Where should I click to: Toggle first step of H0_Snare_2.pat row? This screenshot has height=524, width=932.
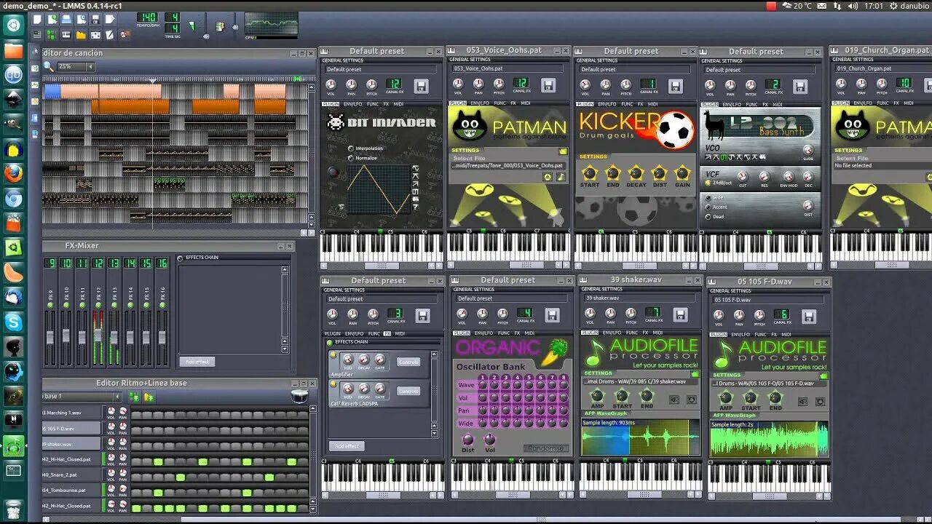pos(136,477)
